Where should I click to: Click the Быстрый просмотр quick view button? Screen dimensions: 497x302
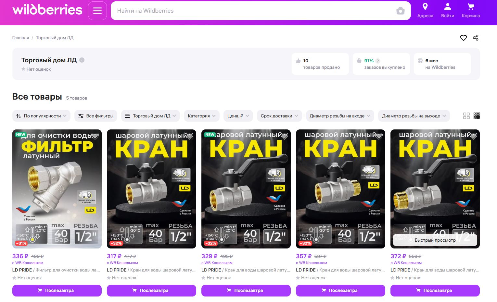pyautogui.click(x=435, y=240)
